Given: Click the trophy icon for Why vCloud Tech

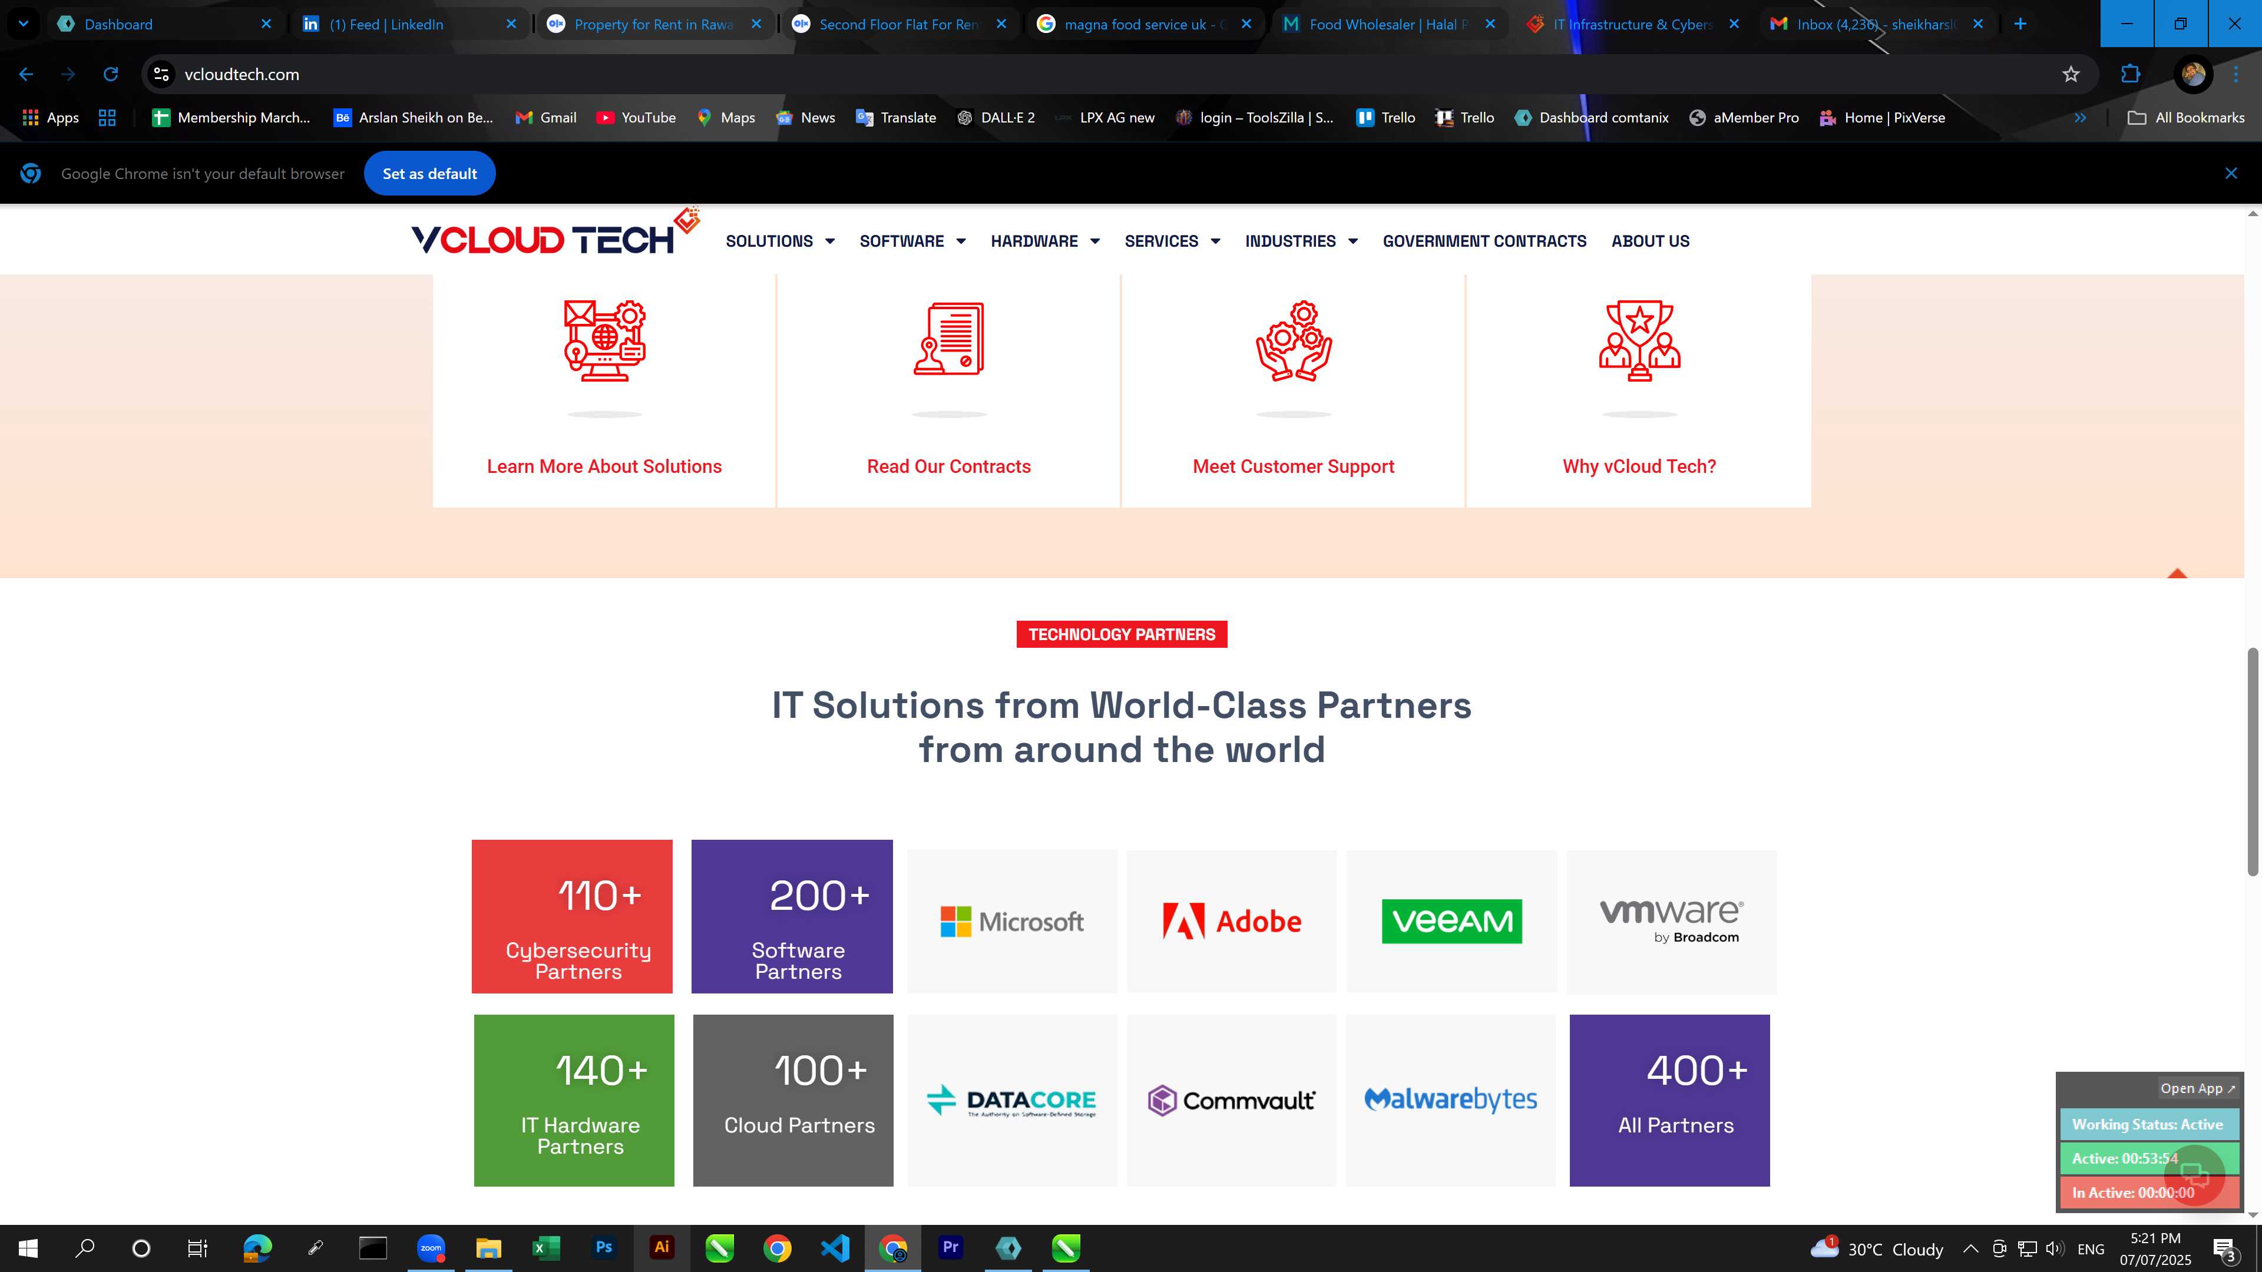Looking at the screenshot, I should [x=1639, y=342].
